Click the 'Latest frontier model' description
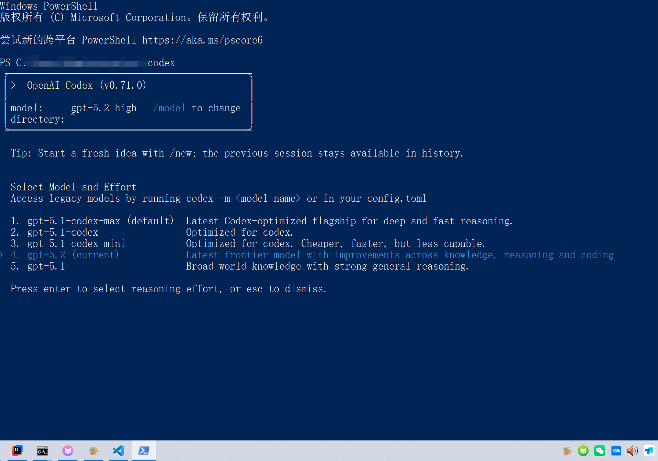658x461 pixels. pyautogui.click(x=400, y=255)
